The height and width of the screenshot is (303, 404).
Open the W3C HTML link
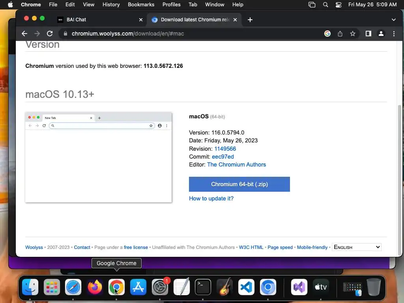click(x=251, y=247)
